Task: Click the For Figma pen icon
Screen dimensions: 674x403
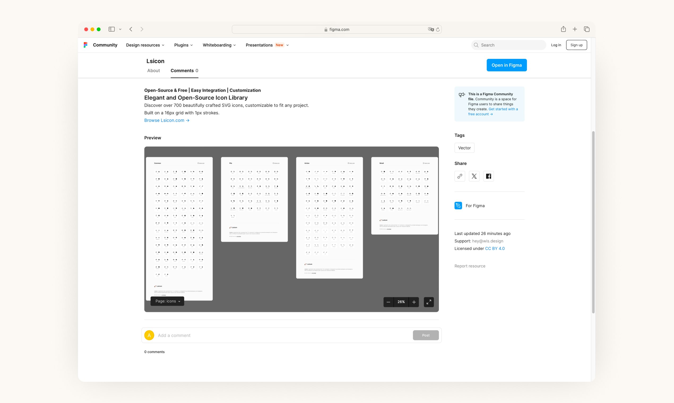Action: (x=458, y=205)
